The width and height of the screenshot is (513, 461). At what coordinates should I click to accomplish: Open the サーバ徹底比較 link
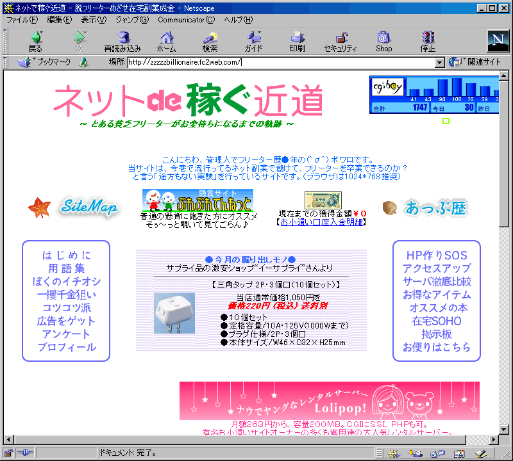coord(437,281)
